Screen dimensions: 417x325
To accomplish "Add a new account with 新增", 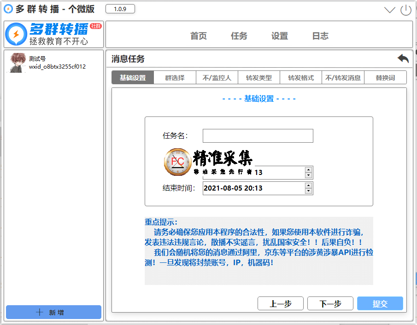I will 53,312.
